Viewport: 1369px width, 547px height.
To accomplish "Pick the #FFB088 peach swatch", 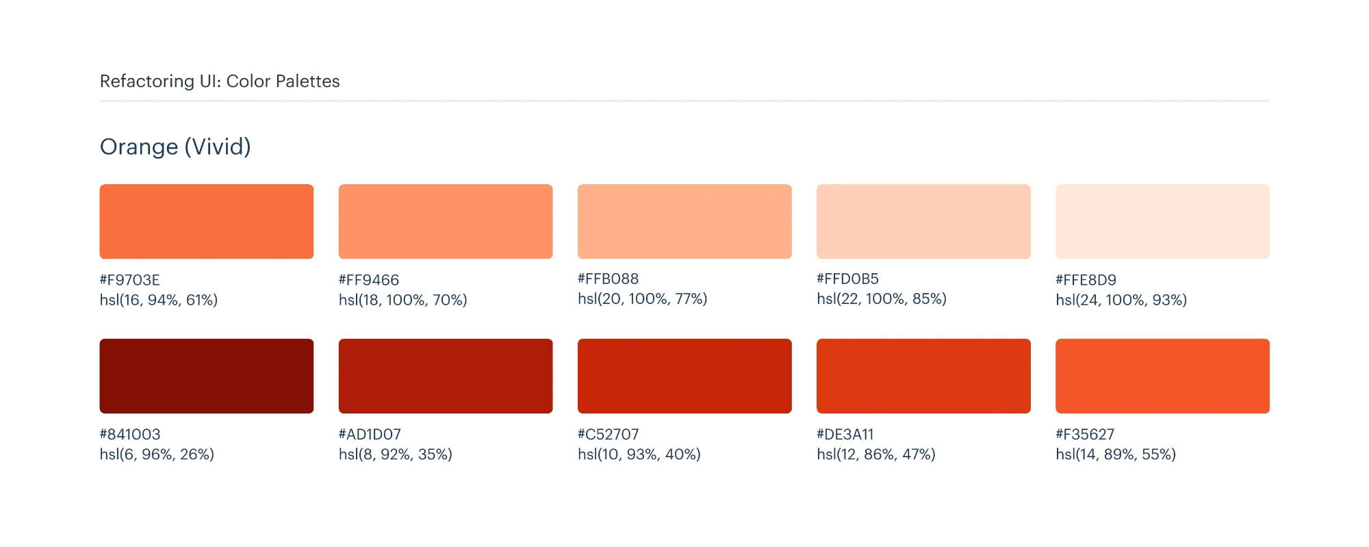I will [684, 221].
